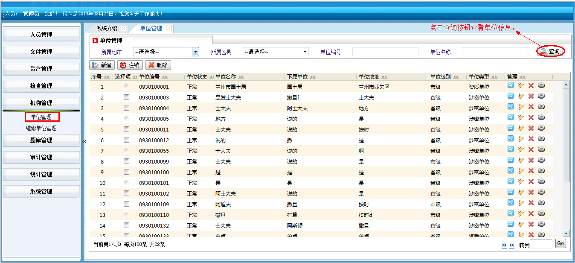The image size is (575, 263).
Task: Edit unit 0930100001 with pencil icon
Action: coord(521,85)
